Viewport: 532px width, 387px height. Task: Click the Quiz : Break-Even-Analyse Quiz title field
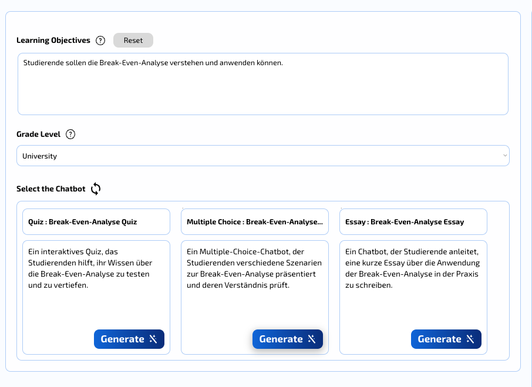(96, 222)
